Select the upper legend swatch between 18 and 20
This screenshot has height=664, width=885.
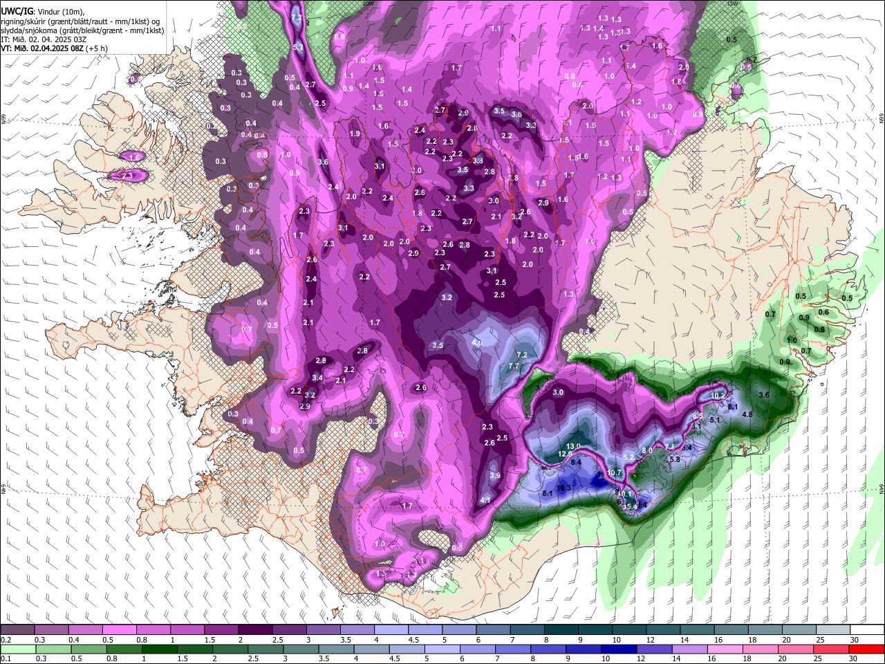click(765, 629)
